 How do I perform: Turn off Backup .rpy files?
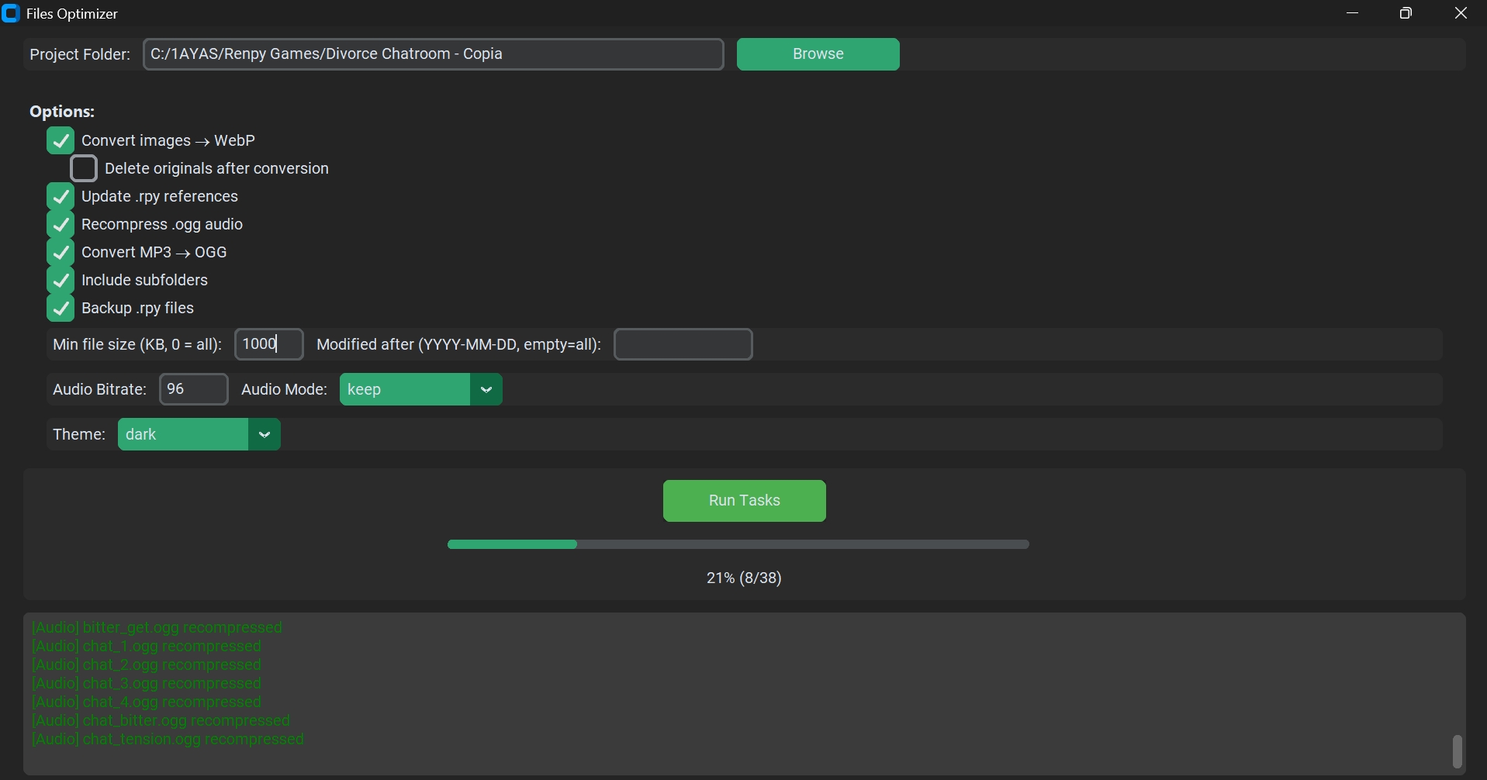(x=61, y=309)
